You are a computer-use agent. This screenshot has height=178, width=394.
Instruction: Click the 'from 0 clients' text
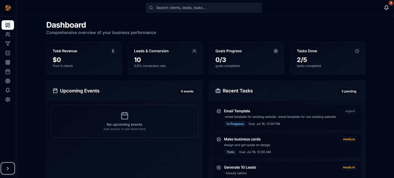click(63, 66)
